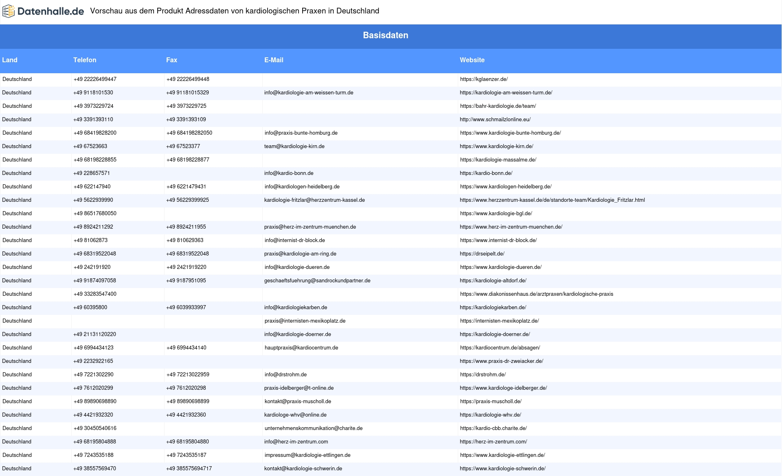Open https://kardiologie-whv.de/ website

[x=490, y=415]
